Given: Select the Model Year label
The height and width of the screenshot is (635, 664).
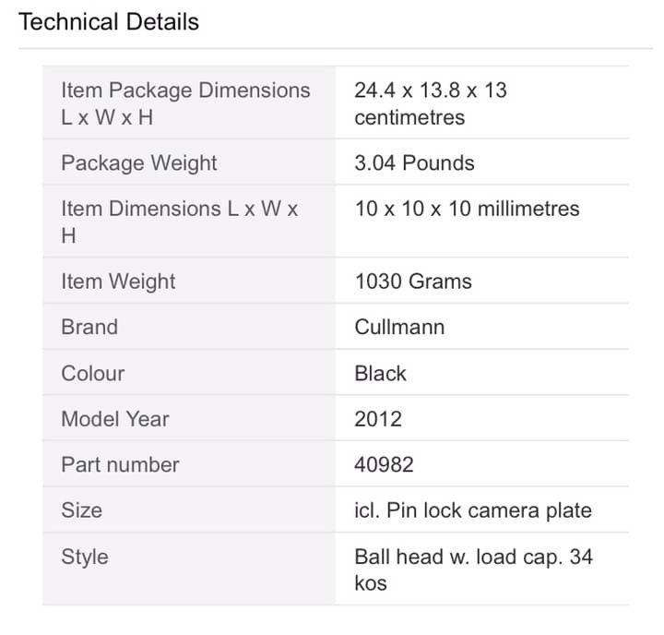Looking at the screenshot, I should [x=115, y=419].
